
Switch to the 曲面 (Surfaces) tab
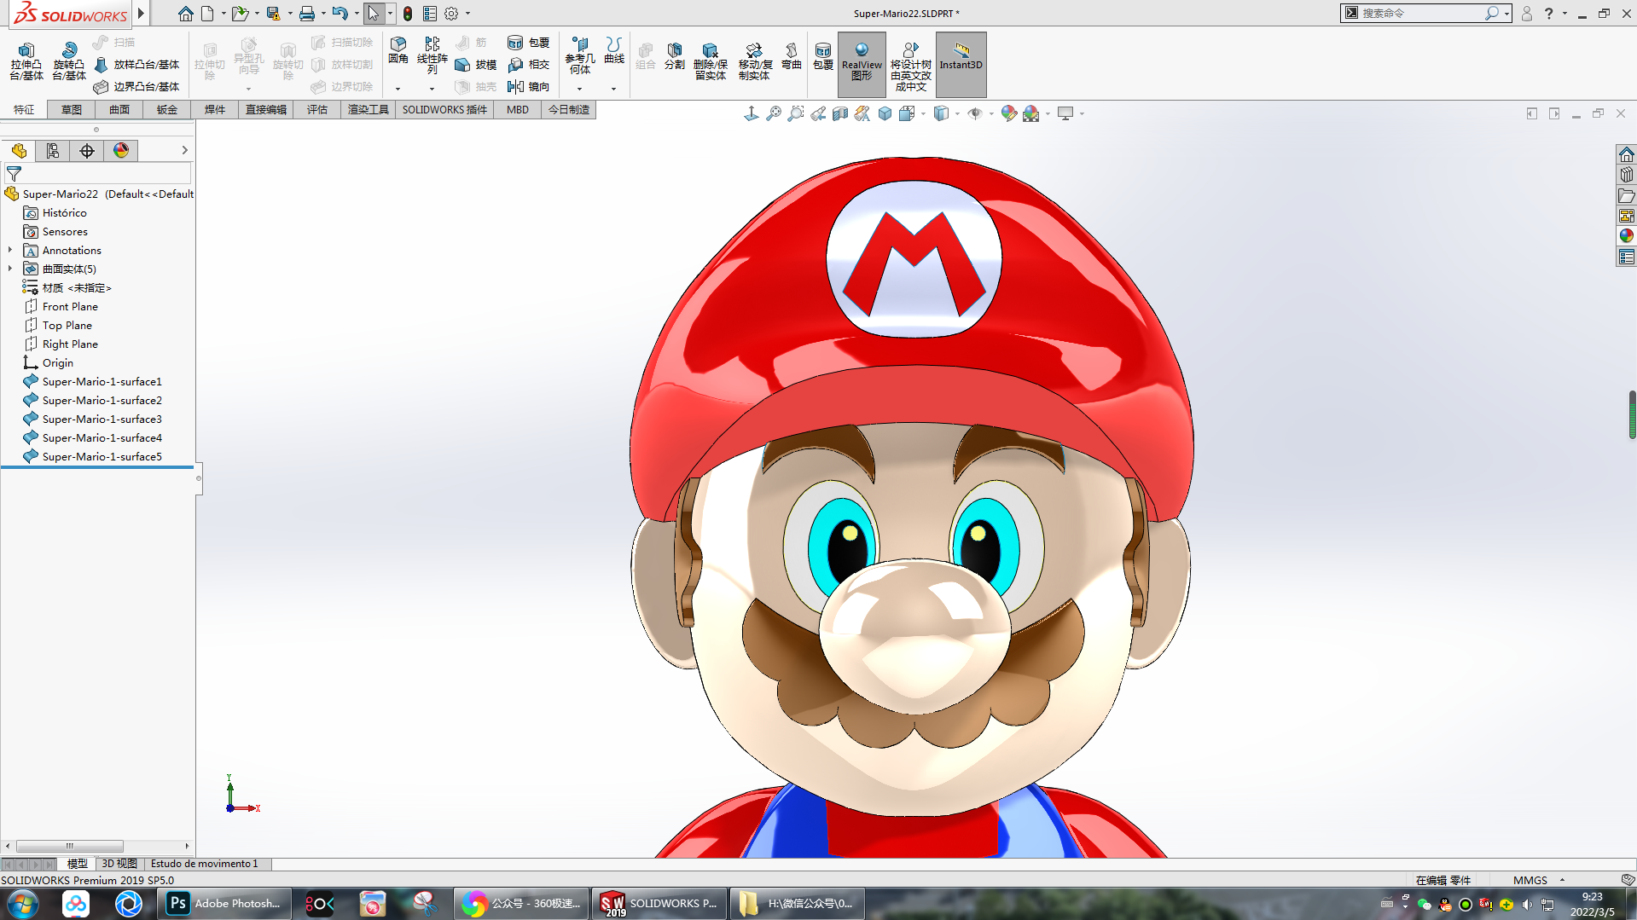(x=119, y=110)
